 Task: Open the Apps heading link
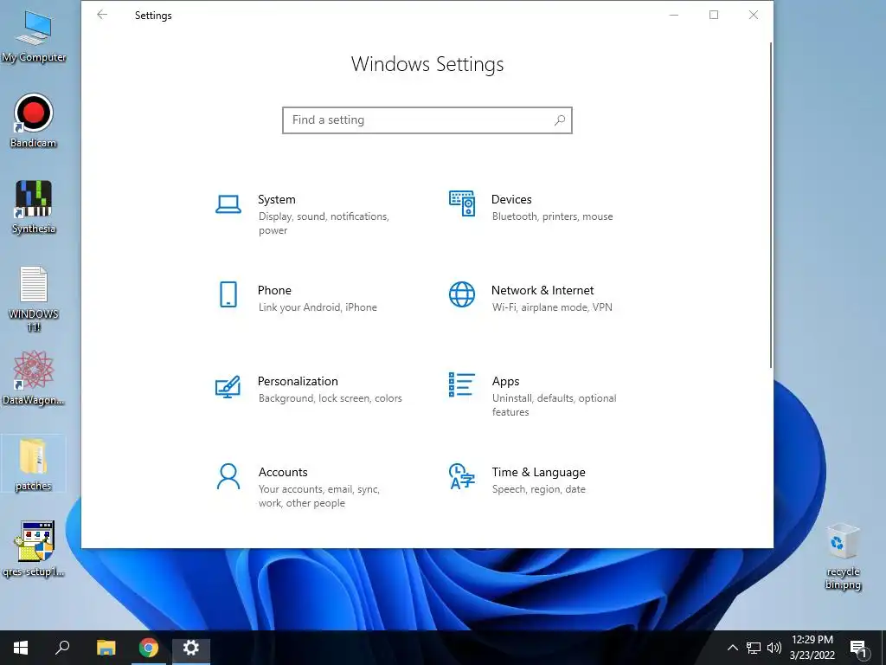(505, 381)
